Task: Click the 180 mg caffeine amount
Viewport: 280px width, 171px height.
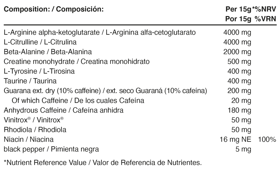Action: [x=240, y=110]
